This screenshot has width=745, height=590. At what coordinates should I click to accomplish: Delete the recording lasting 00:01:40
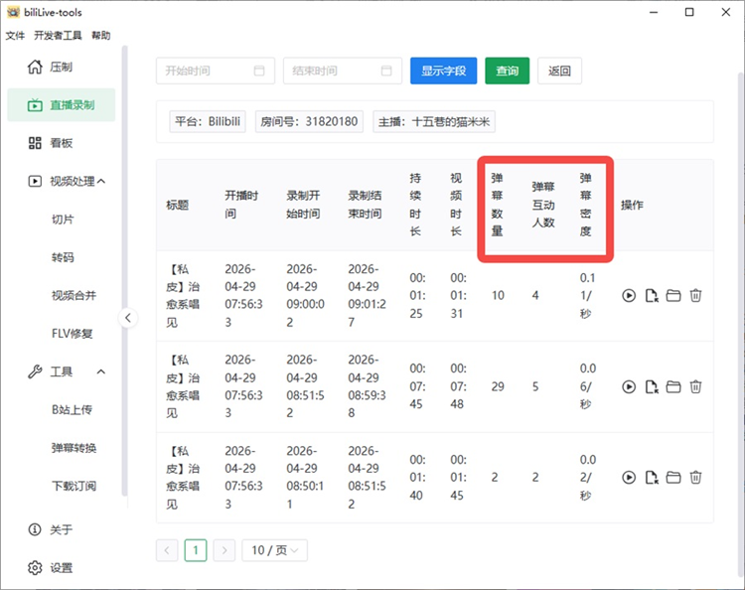[x=695, y=477]
